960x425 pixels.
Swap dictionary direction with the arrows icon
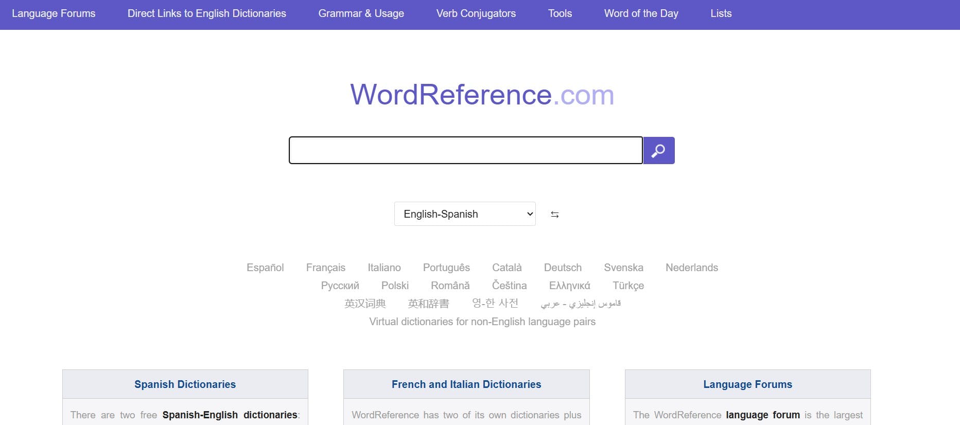554,215
